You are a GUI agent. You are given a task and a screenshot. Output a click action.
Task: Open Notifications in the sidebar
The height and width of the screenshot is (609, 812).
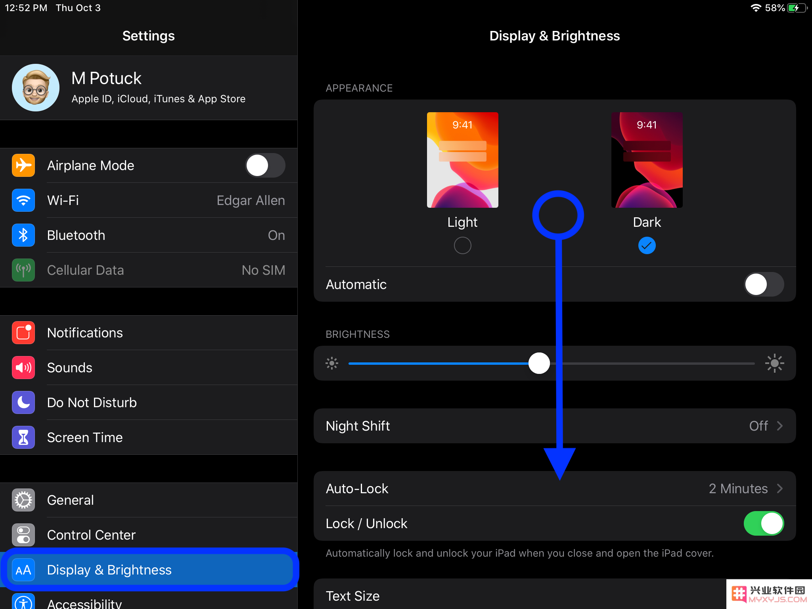point(149,333)
